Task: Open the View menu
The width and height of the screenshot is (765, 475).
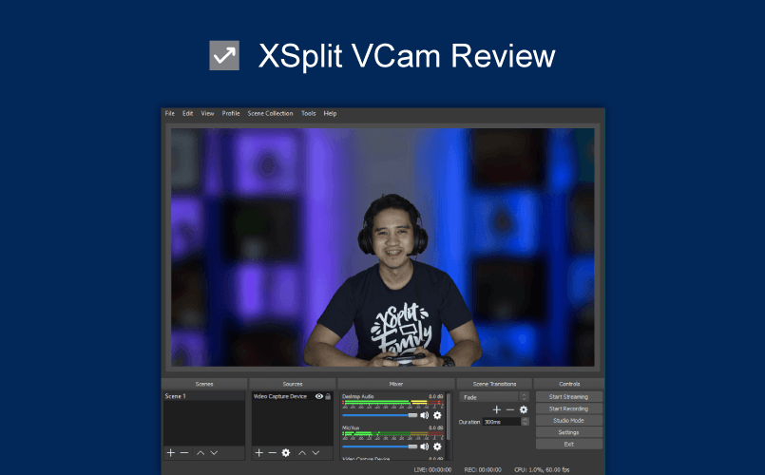Action: pos(207,114)
